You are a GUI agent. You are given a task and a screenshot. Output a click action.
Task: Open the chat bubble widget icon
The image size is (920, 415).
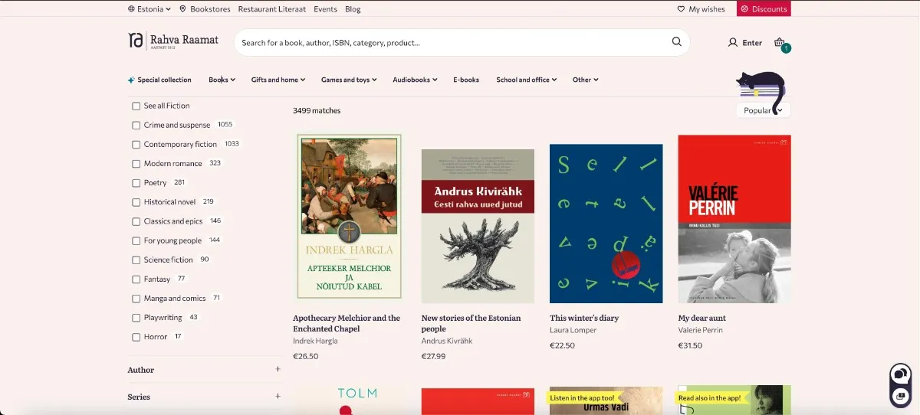tap(900, 374)
